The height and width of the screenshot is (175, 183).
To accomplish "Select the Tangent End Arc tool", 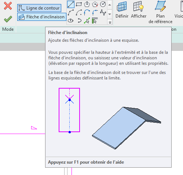I will pyautogui.click(x=87, y=12).
